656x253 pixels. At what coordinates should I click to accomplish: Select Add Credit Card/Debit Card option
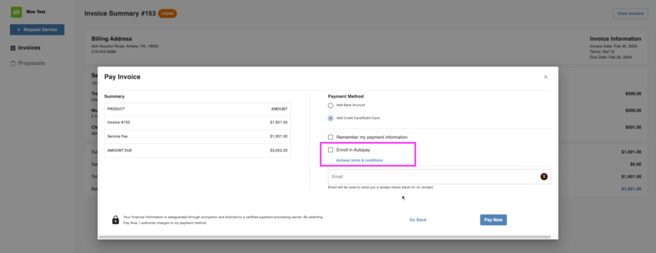tap(330, 118)
